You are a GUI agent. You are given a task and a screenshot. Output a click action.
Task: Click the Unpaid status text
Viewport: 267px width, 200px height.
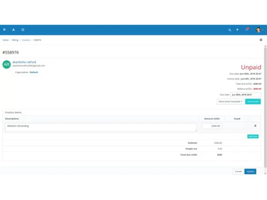pyautogui.click(x=251, y=67)
